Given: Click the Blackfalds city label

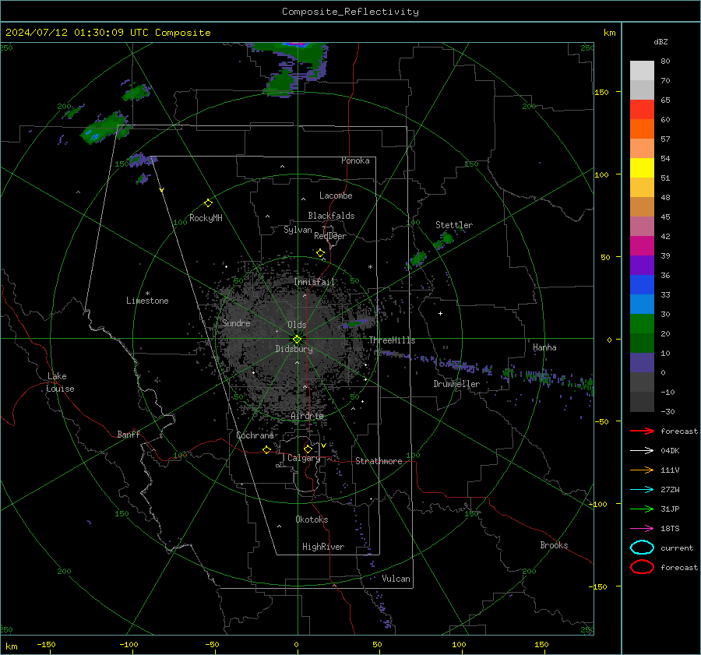Looking at the screenshot, I should [331, 216].
